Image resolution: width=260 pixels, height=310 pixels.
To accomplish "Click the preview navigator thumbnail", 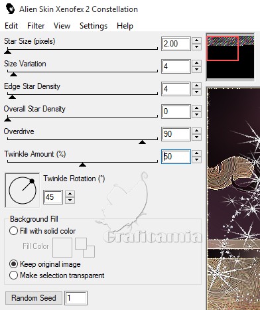I will [230, 57].
